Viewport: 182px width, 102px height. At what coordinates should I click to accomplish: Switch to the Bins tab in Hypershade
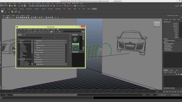pyautogui.click(x=24, y=35)
